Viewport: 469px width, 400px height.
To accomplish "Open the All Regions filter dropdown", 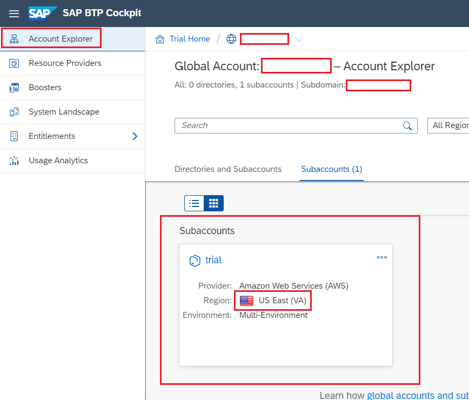I will 448,125.
